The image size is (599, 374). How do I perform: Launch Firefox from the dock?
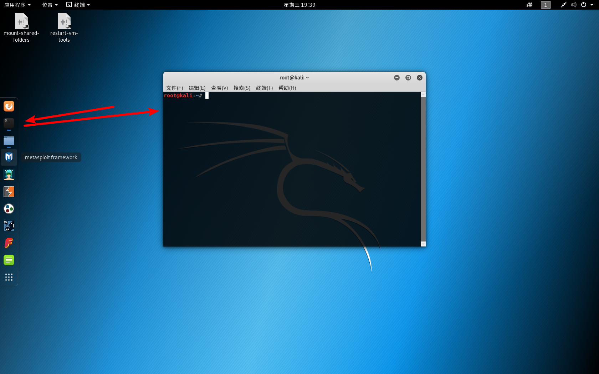[x=9, y=106]
